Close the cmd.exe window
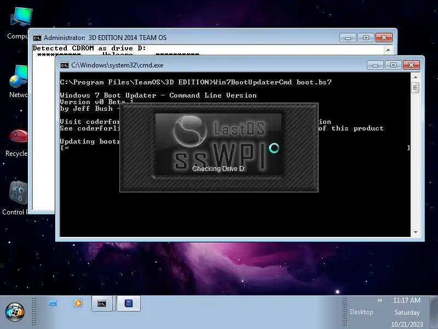This screenshot has width=438, height=329. (x=411, y=65)
